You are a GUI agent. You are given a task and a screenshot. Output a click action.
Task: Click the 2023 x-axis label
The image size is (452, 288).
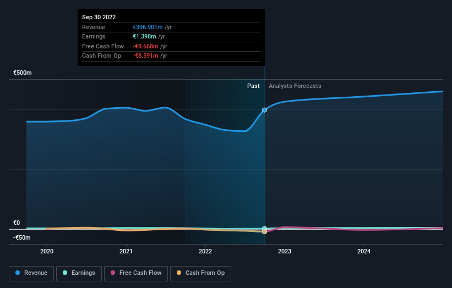pyautogui.click(x=285, y=252)
